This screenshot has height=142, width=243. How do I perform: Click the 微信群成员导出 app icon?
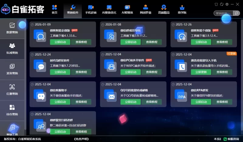click(x=110, y=36)
